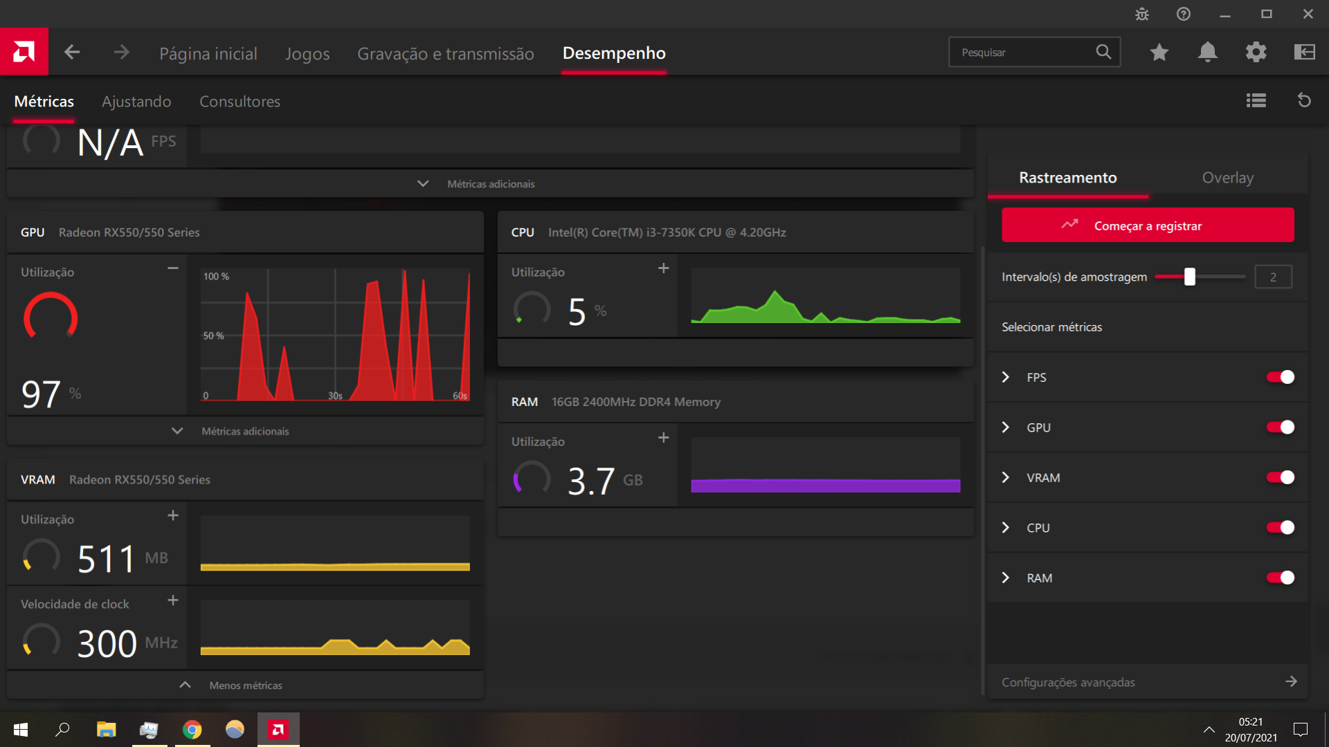Click the sampling interval value field

(1273, 277)
